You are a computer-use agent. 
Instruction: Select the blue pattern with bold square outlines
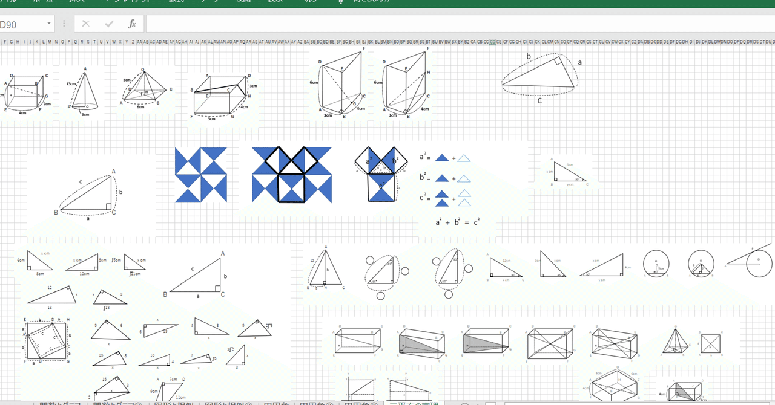click(292, 175)
